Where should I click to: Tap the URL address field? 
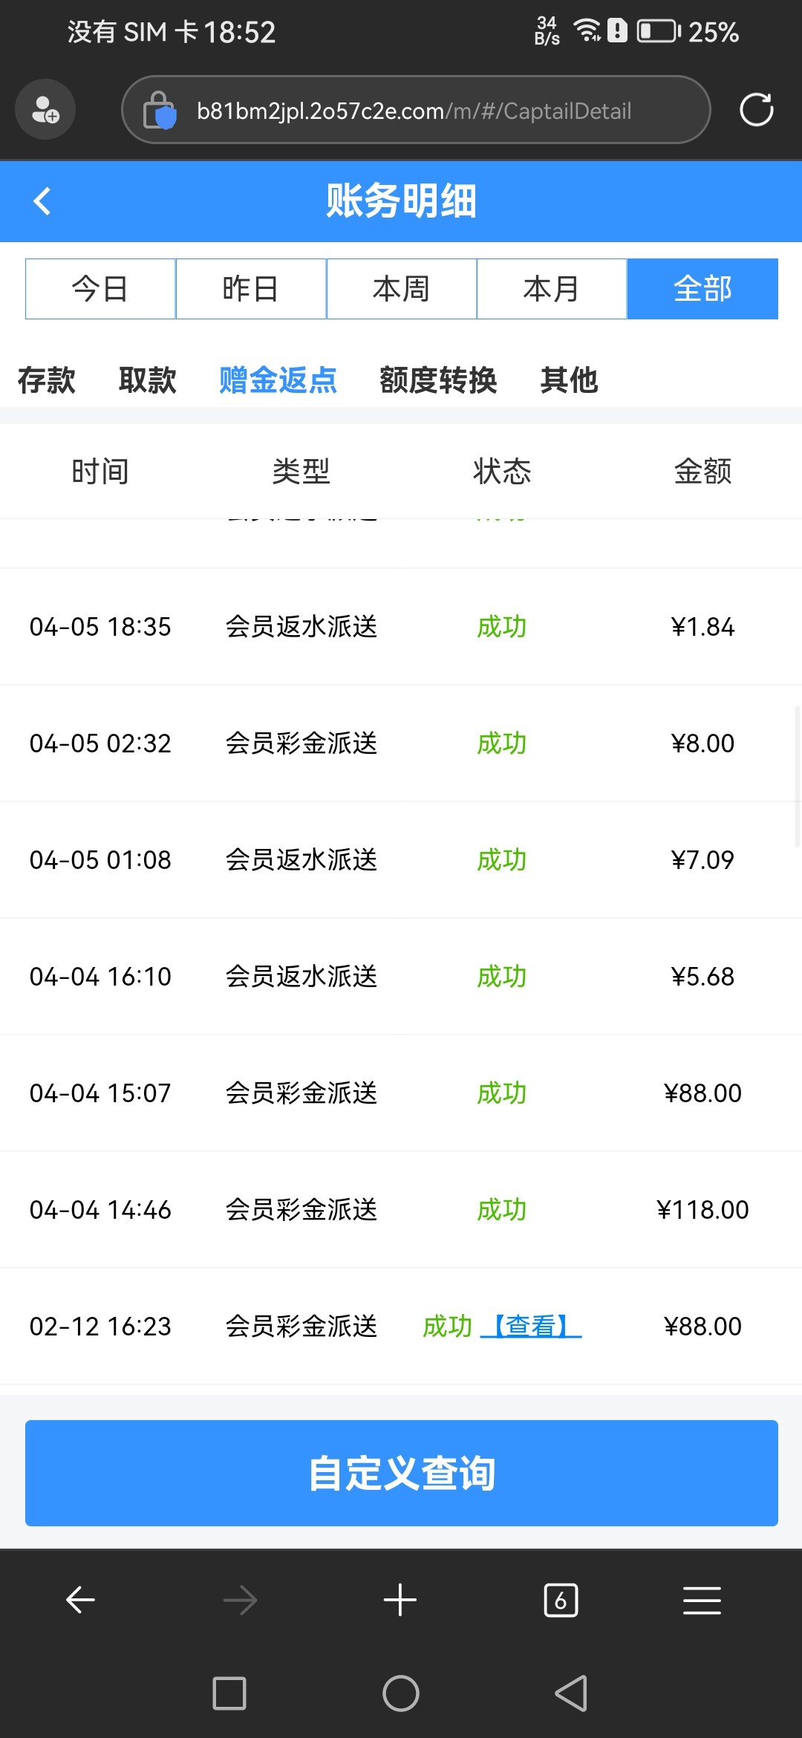click(414, 111)
